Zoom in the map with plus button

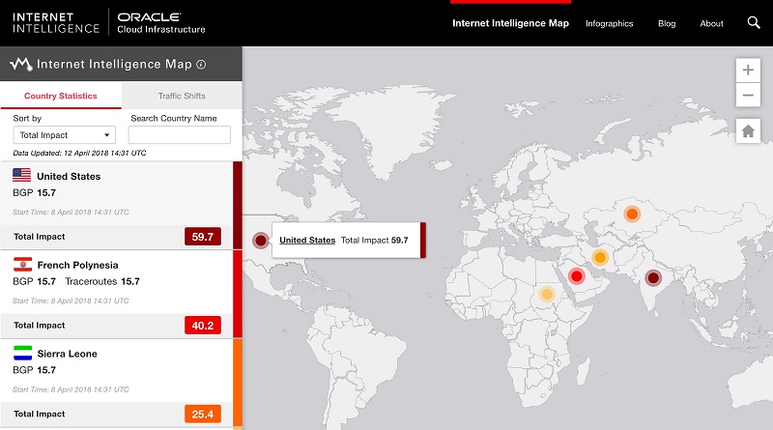[748, 70]
